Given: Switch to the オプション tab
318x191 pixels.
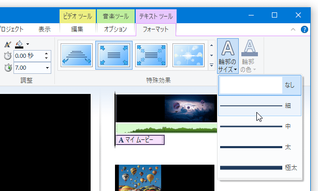Looking at the screenshot, I should (x=115, y=29).
